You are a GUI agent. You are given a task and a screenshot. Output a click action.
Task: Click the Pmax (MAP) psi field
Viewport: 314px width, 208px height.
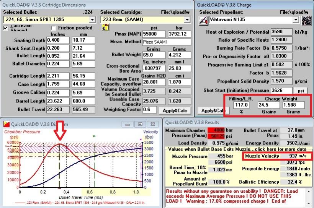154,34
